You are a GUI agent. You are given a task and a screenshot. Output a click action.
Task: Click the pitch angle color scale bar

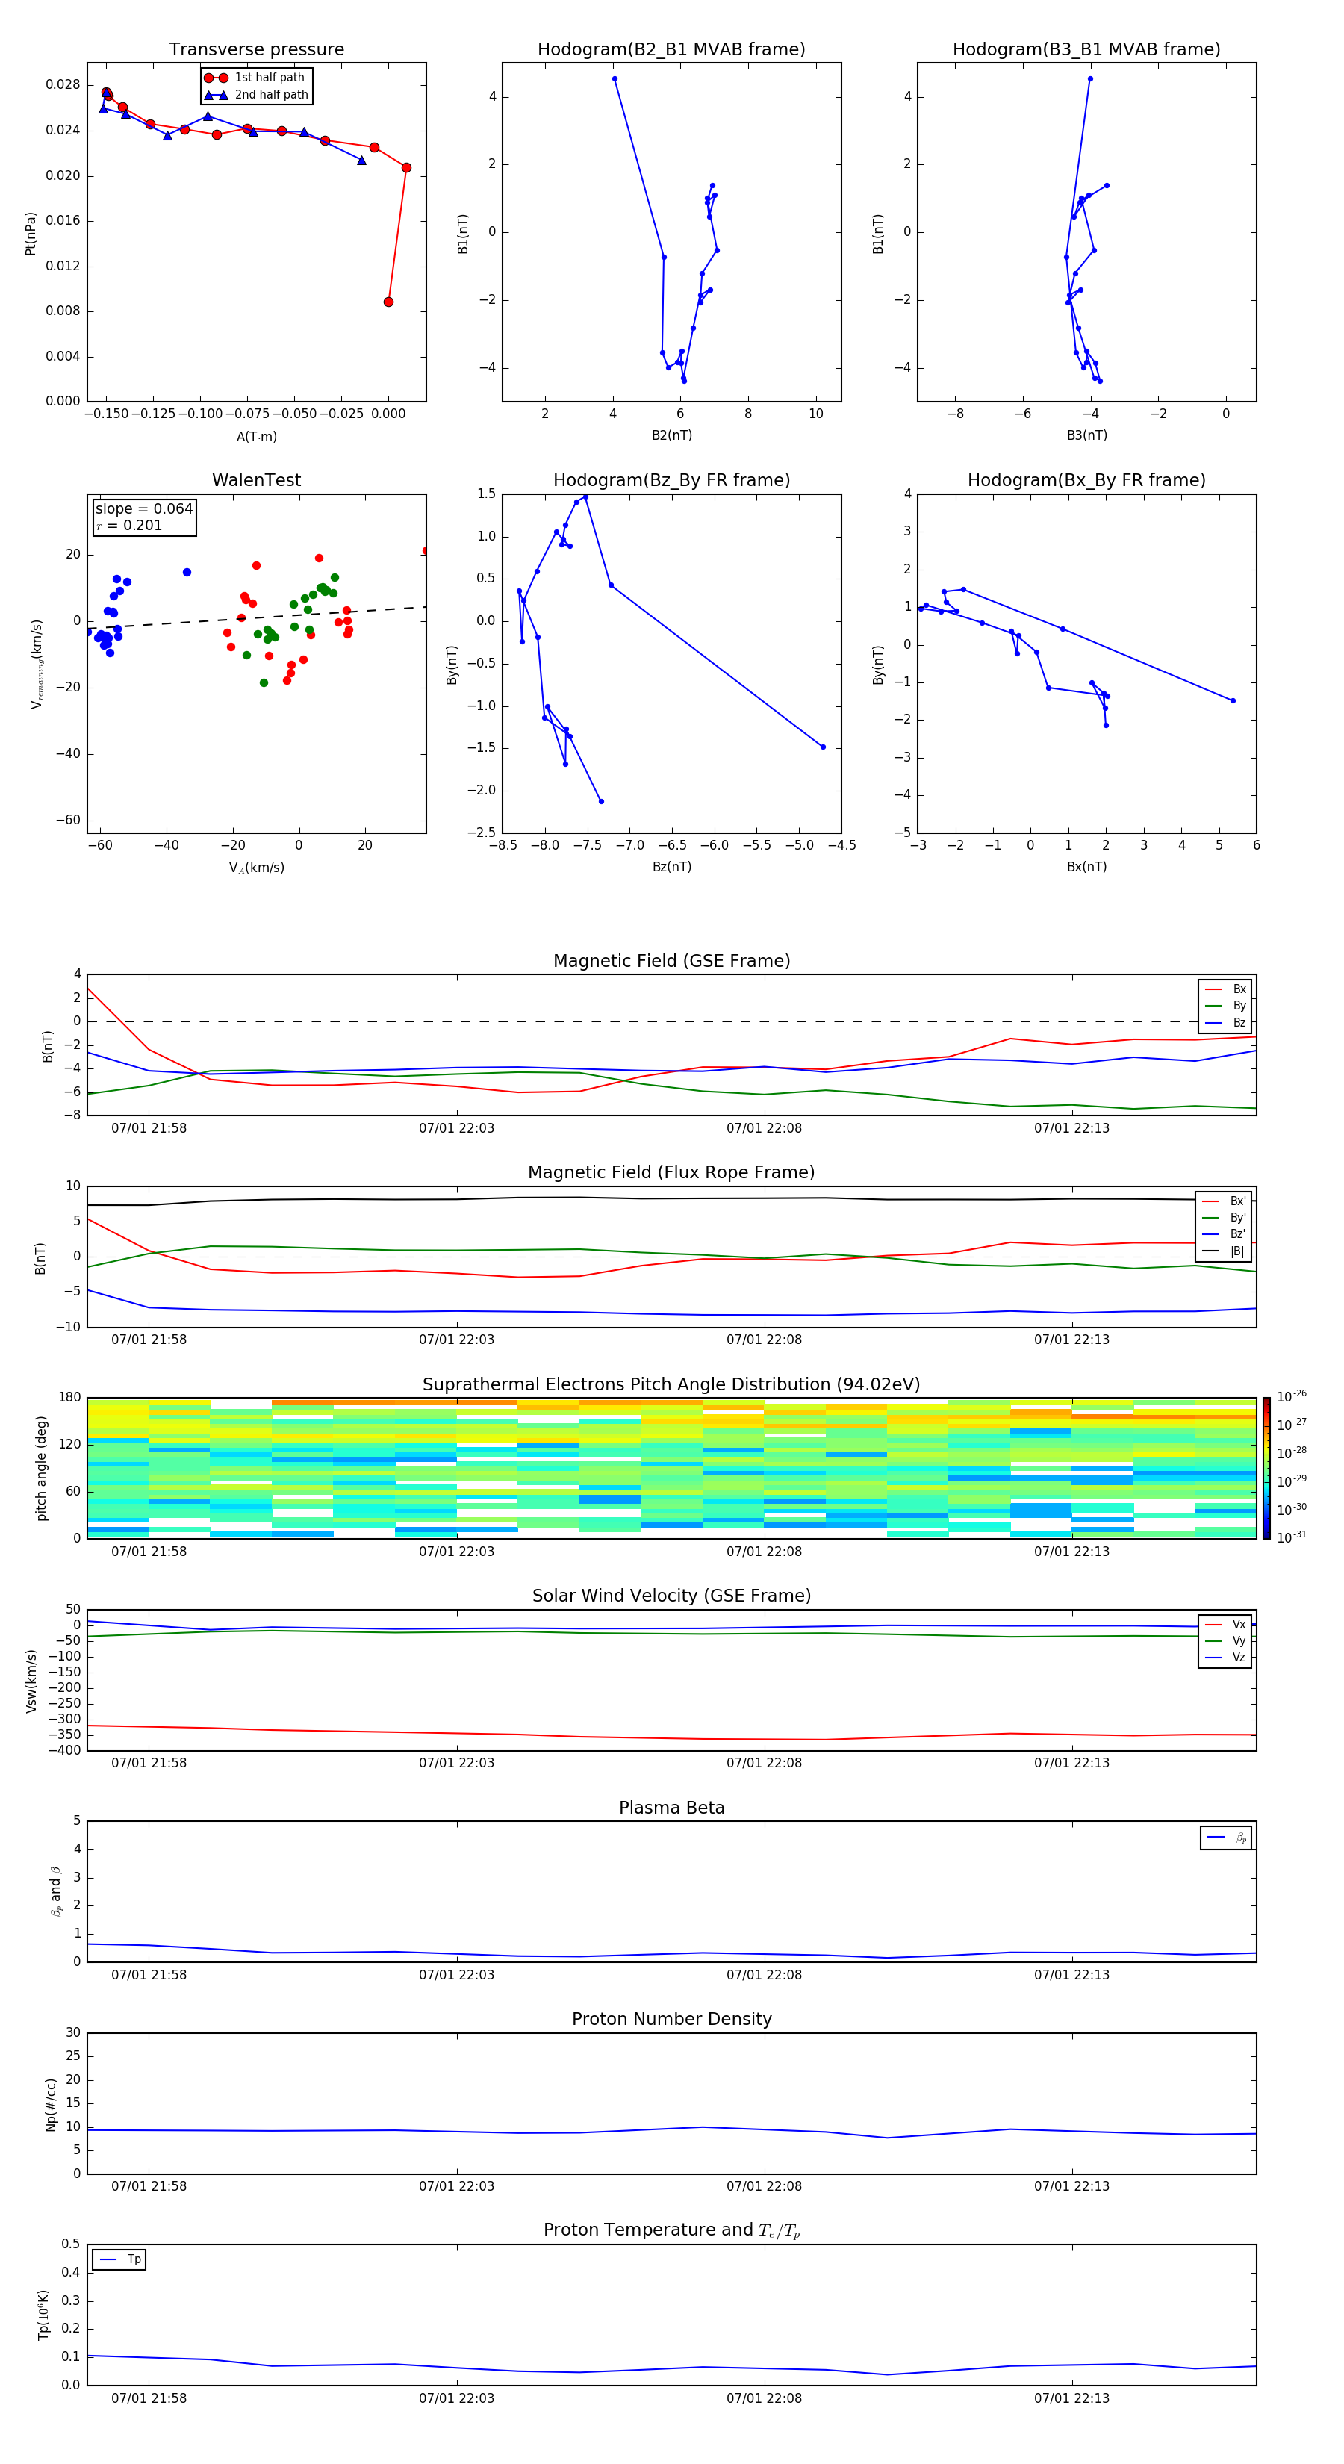1266,1467
